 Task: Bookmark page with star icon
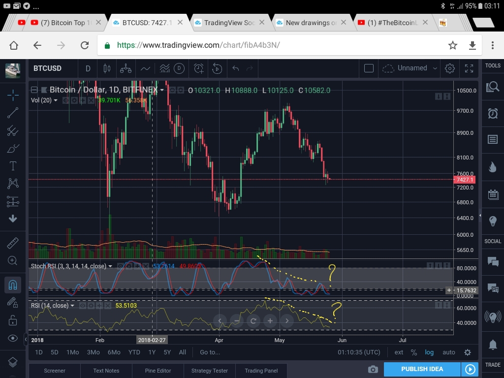click(x=453, y=45)
